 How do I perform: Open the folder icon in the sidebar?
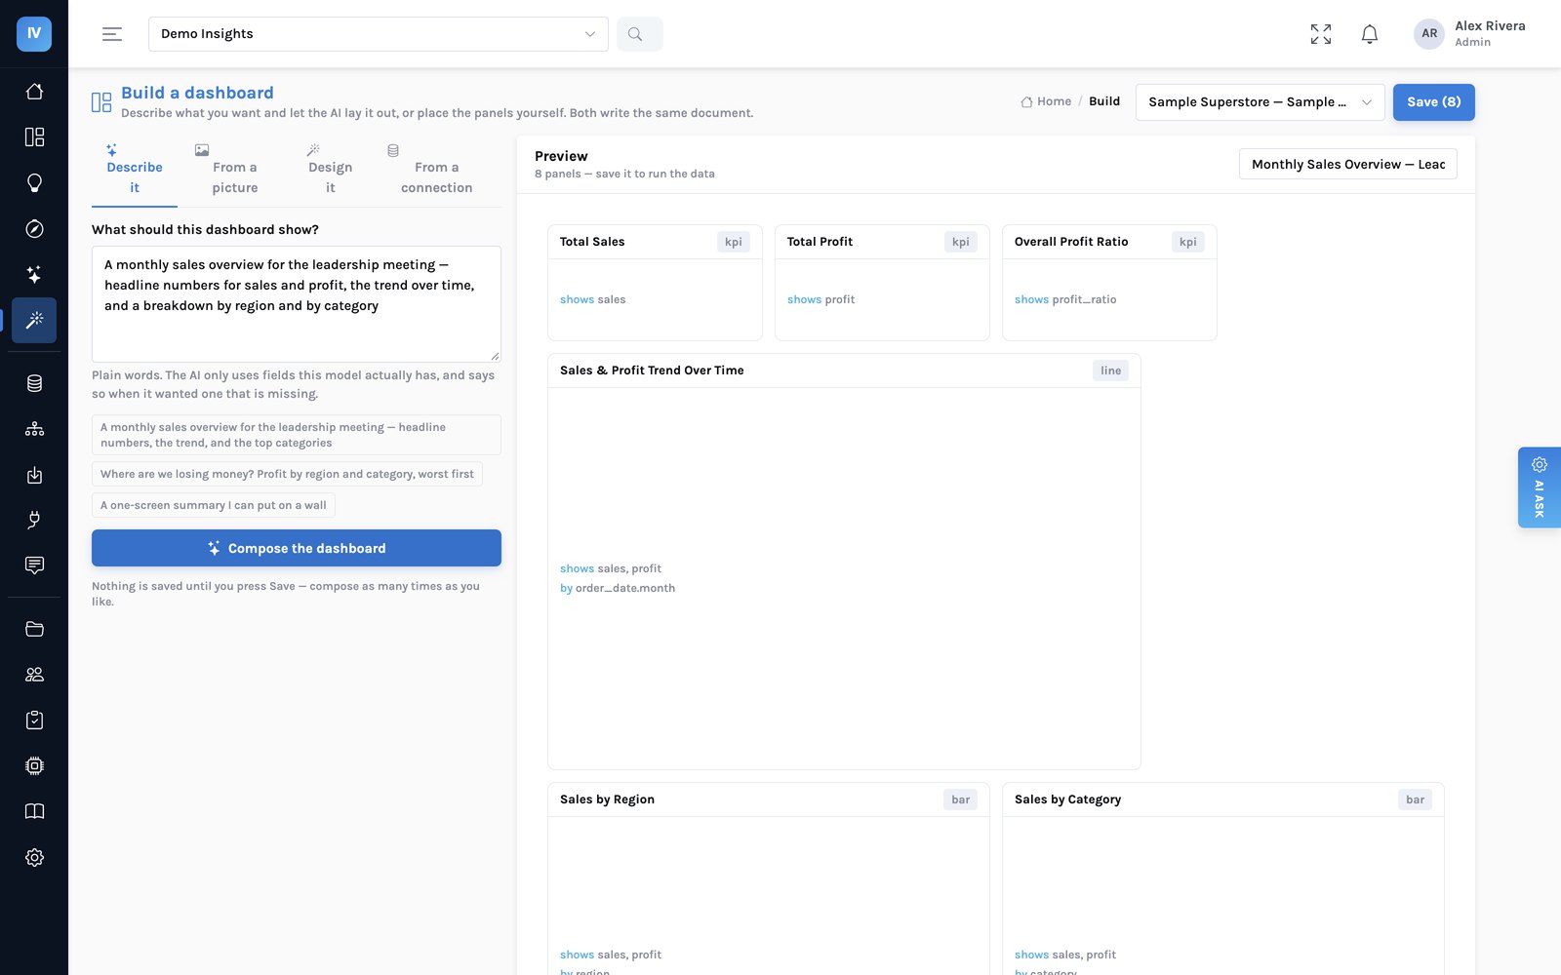[x=34, y=629]
